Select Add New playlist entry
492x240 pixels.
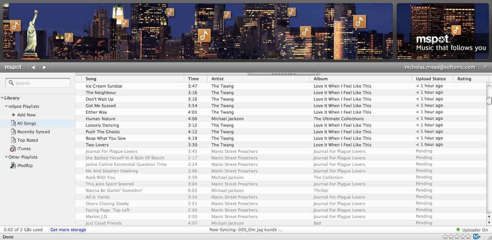(x=26, y=115)
